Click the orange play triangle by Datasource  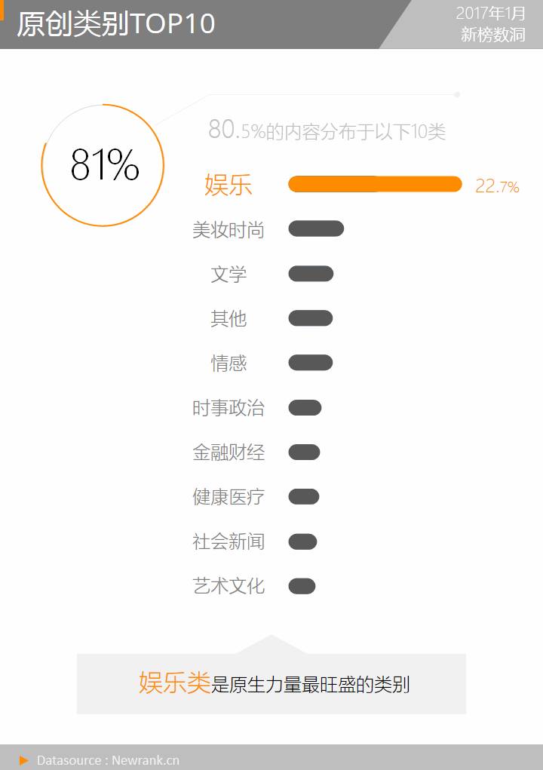click(x=23, y=760)
